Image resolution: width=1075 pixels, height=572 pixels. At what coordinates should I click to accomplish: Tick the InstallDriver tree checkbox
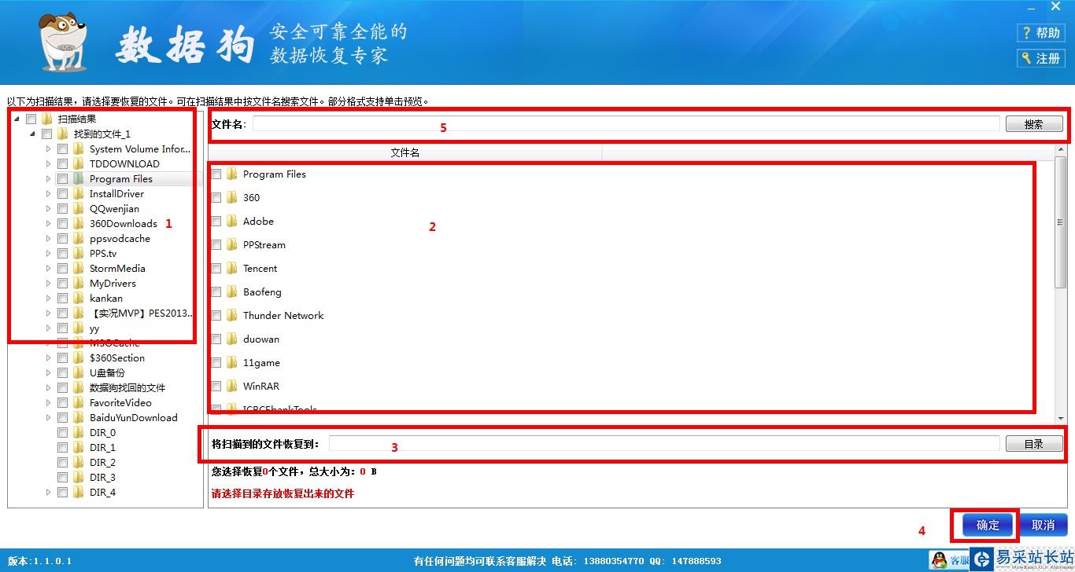point(63,194)
